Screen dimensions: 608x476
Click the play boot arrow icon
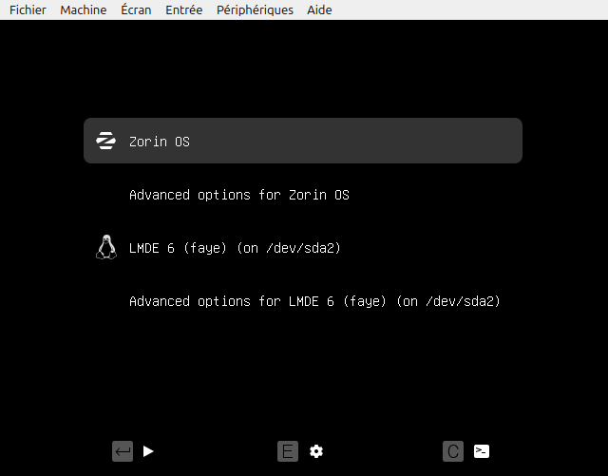[148, 451]
